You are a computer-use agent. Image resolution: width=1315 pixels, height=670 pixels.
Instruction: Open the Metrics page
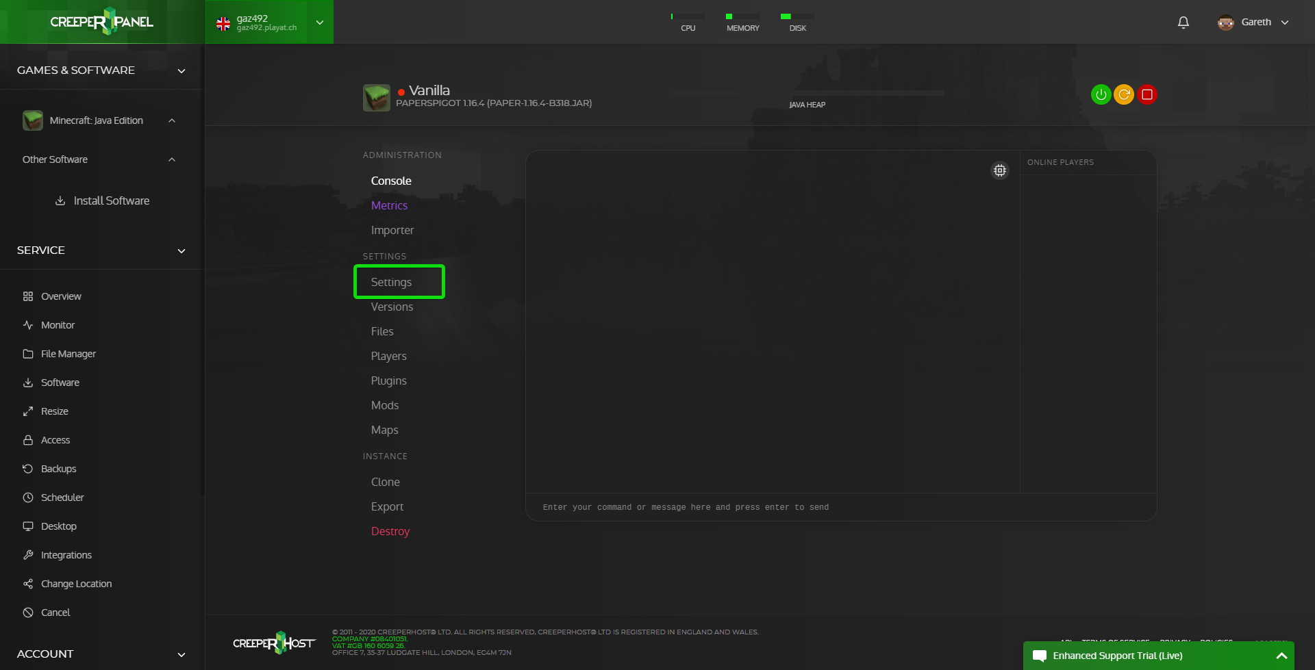(389, 205)
